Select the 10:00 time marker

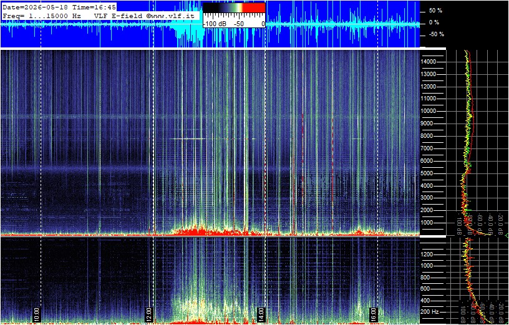coord(36,315)
